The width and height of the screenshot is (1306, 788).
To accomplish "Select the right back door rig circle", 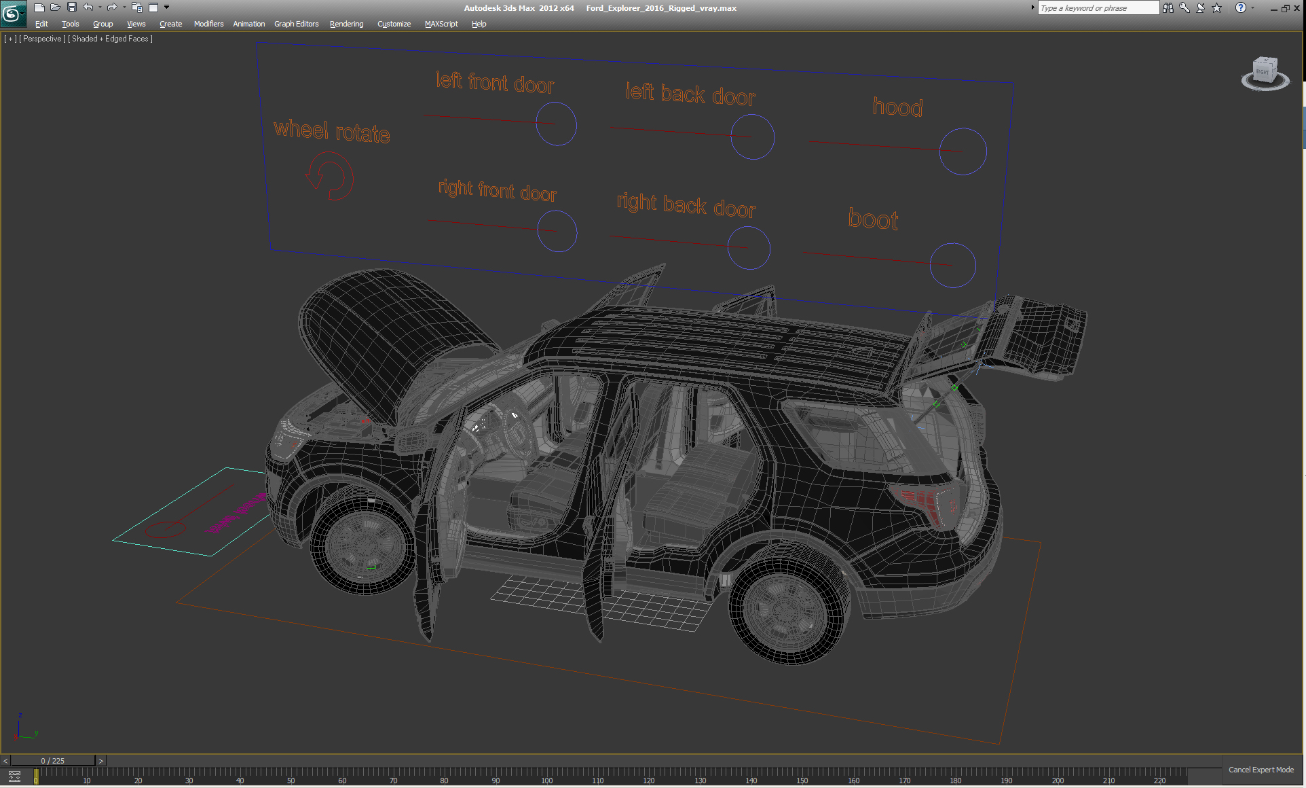I will (x=749, y=247).
